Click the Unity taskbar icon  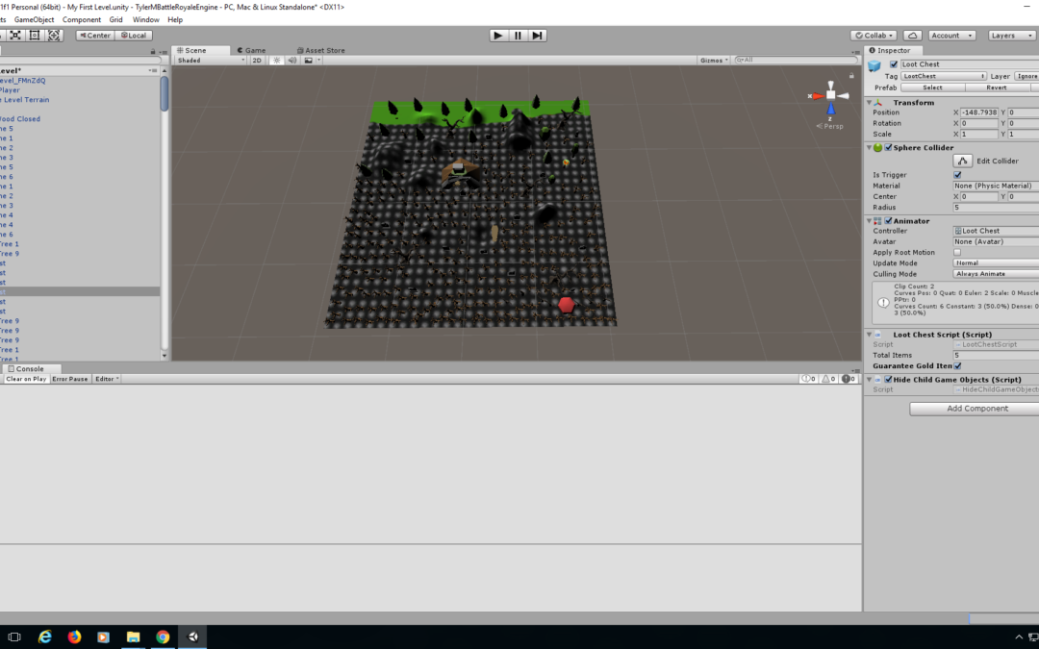[192, 637]
